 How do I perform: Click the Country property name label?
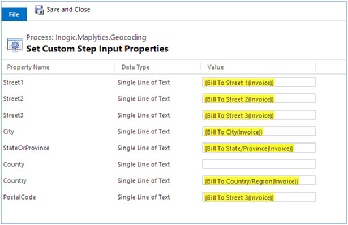point(15,181)
